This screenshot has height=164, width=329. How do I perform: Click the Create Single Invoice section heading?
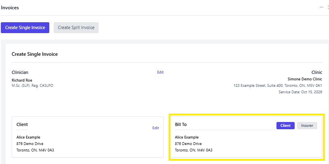(x=35, y=54)
